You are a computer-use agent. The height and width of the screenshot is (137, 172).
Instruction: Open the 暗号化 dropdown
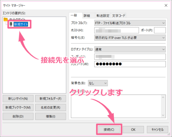[x=130, y=38]
